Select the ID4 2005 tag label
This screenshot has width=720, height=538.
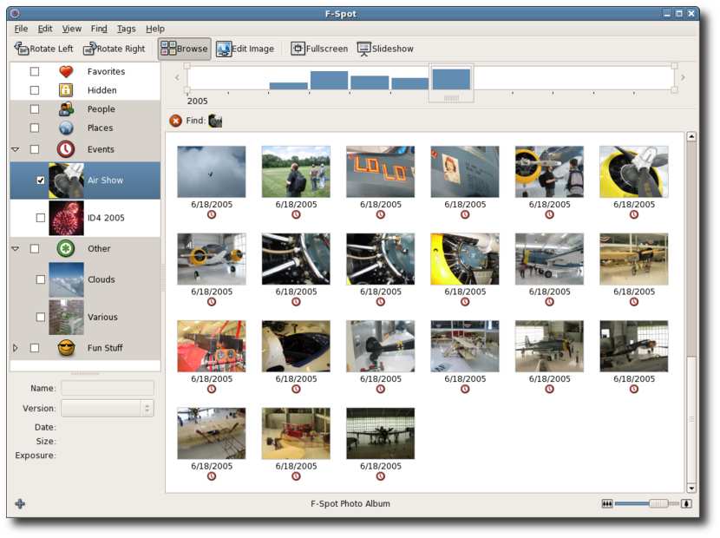[x=106, y=218]
